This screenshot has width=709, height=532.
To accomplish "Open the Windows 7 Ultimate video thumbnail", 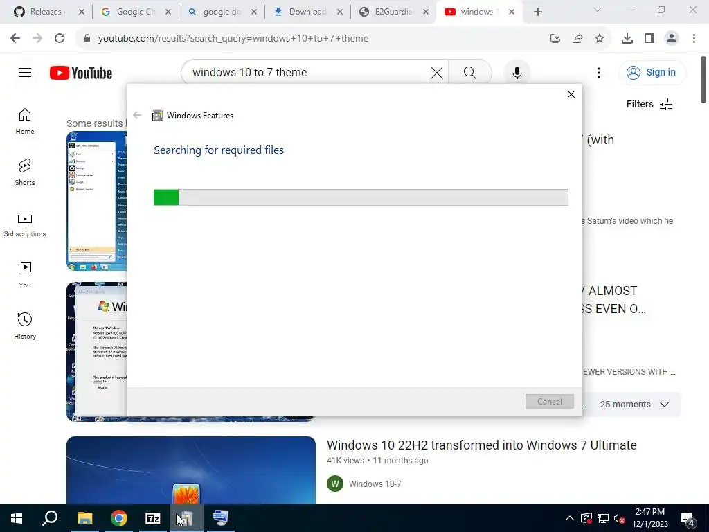I will tap(191, 470).
